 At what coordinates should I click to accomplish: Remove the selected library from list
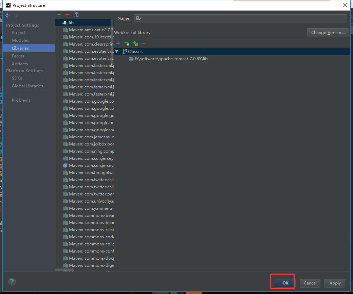[68, 15]
